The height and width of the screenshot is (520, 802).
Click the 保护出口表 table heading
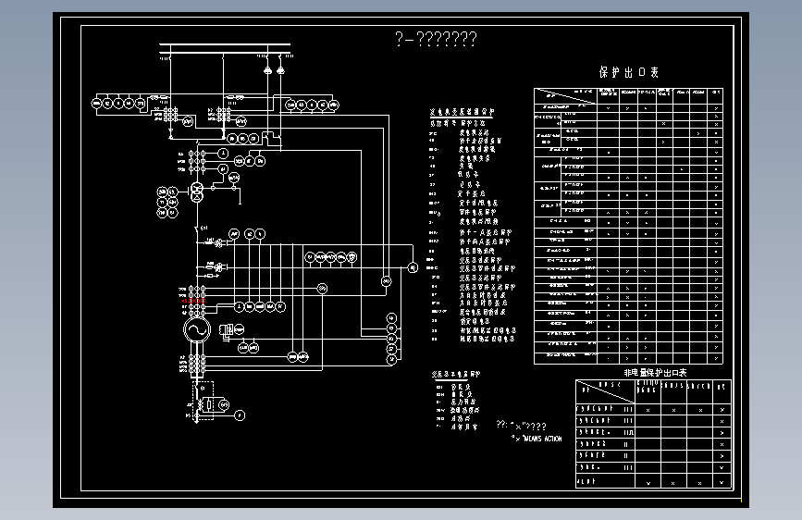pos(629,72)
